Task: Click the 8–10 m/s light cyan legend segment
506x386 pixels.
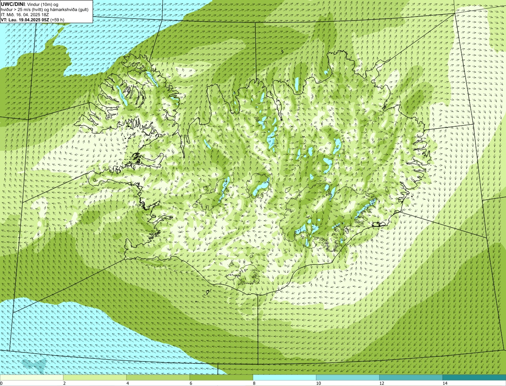Action: (x=285, y=377)
